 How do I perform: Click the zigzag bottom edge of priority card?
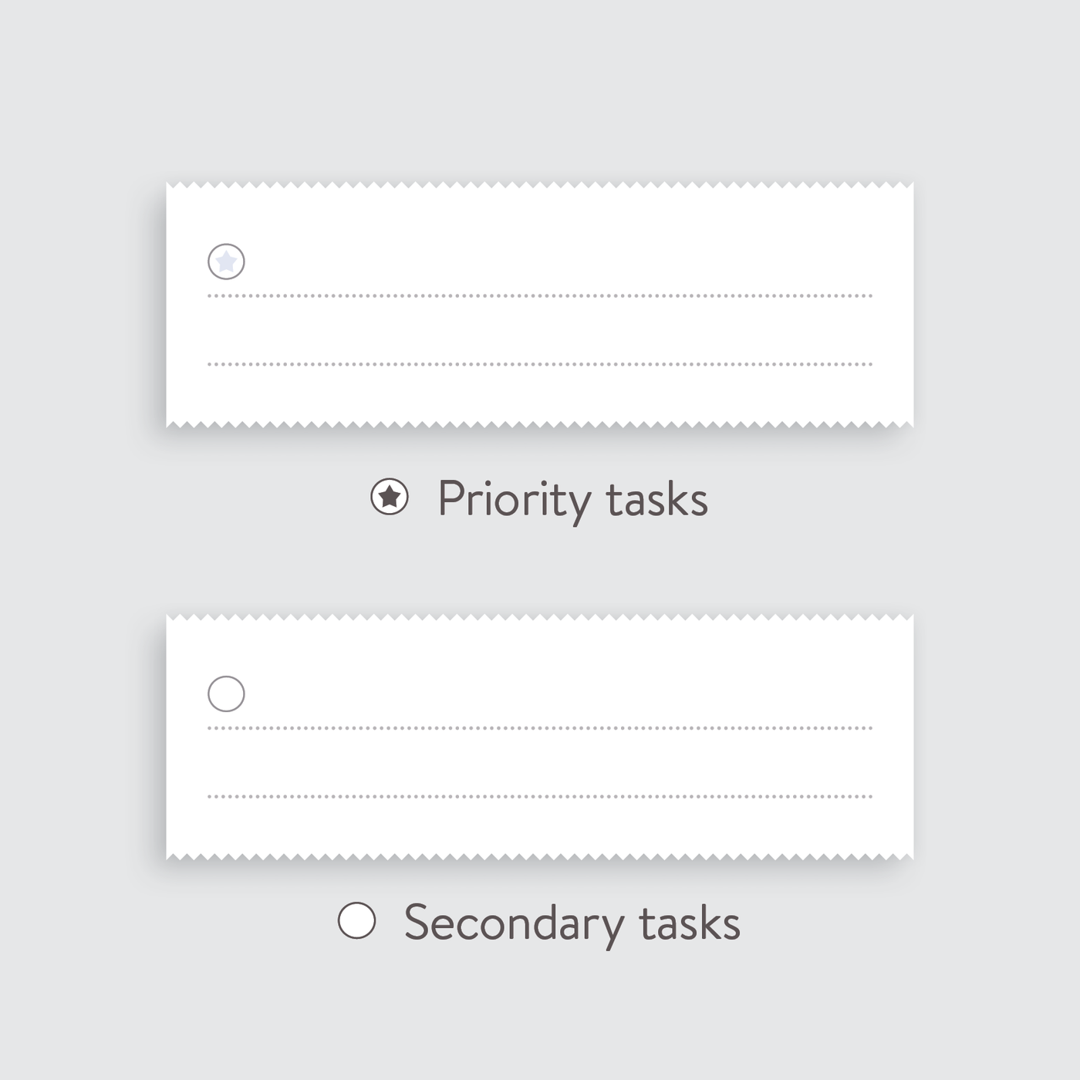click(x=540, y=423)
